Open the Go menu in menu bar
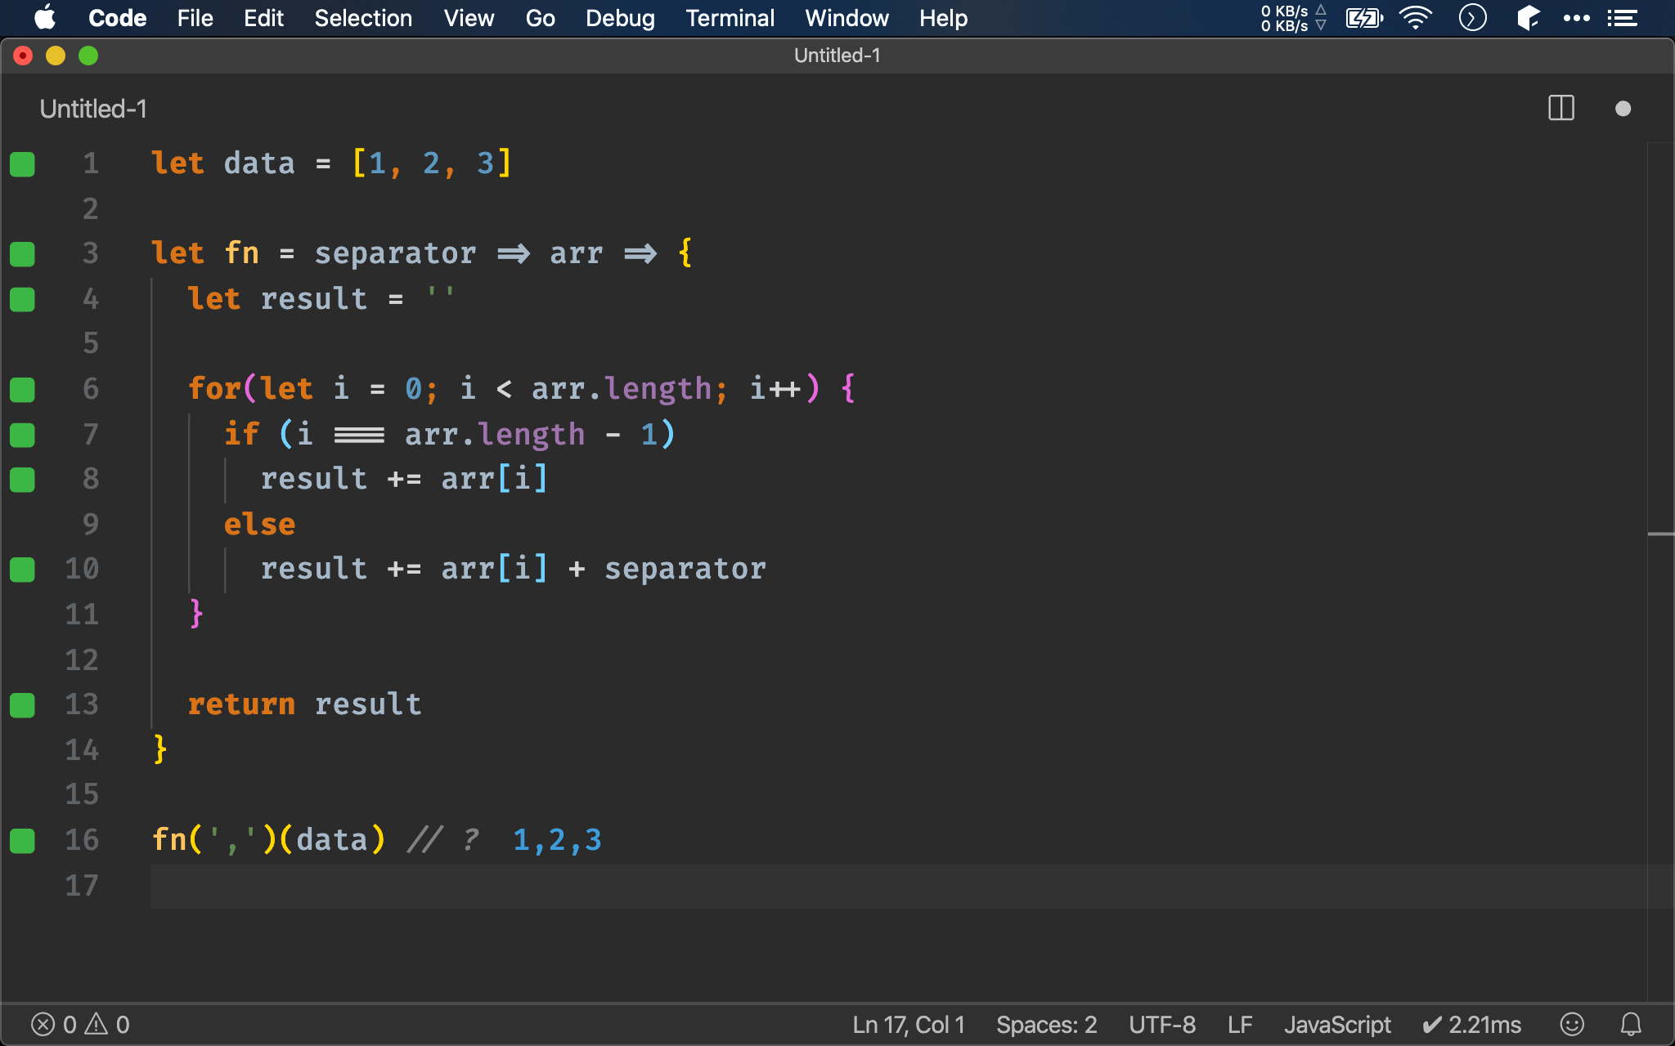This screenshot has height=1046, width=1675. pos(539,17)
